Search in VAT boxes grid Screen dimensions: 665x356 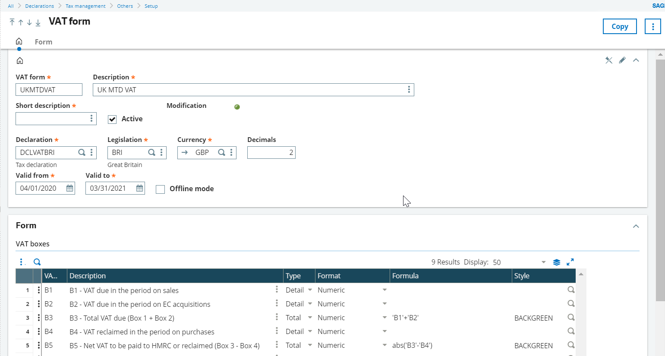(37, 262)
